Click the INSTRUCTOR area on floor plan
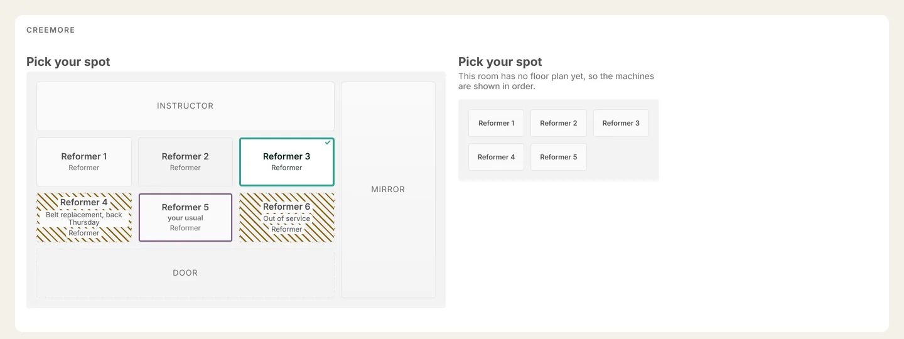This screenshot has width=904, height=339. click(x=185, y=106)
